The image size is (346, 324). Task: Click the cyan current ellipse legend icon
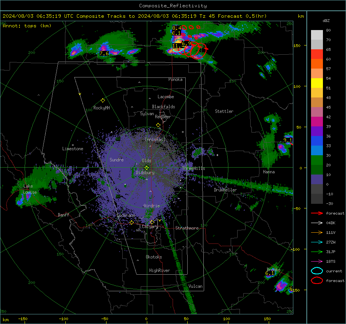[317, 271]
